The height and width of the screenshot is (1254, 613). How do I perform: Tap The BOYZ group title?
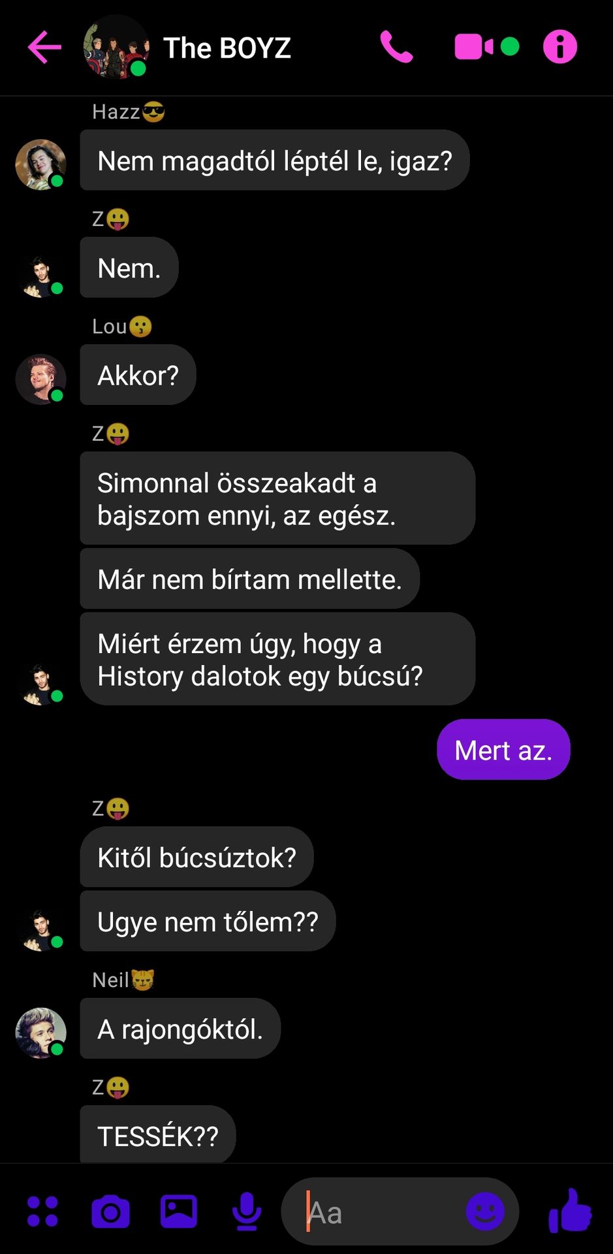tap(227, 48)
